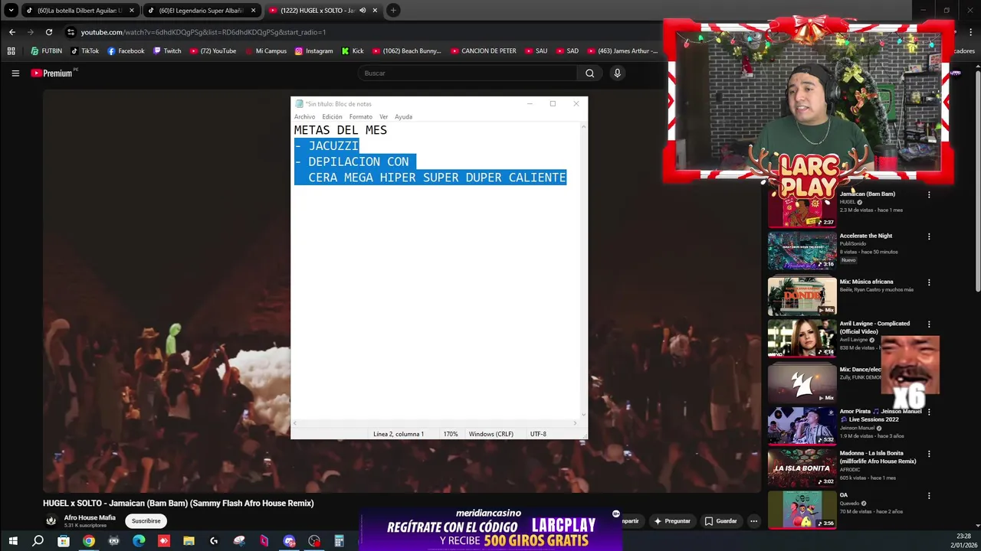The width and height of the screenshot is (981, 551).
Task: Open a new Chrome tab
Action: [393, 10]
